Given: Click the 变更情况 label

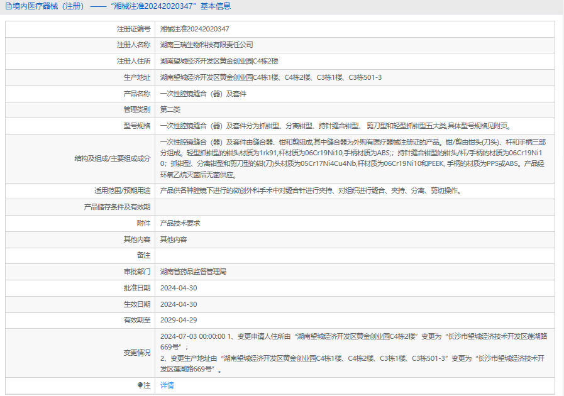Looking at the screenshot, I should 137,353.
